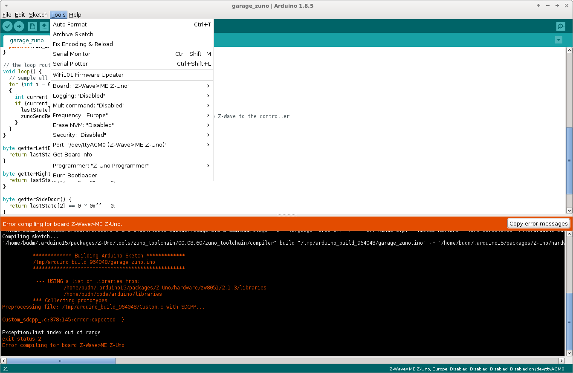Expand the Multicommand submenu arrow
The height and width of the screenshot is (373, 573).
[208, 105]
